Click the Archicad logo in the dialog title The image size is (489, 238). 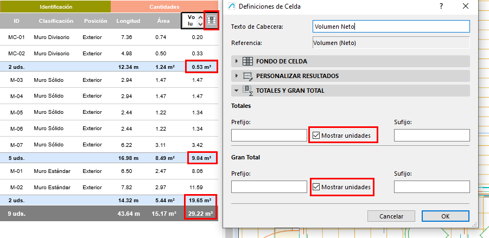tap(231, 6)
